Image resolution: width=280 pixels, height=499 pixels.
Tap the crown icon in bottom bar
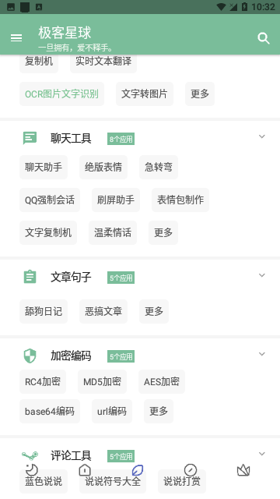coord(243,470)
